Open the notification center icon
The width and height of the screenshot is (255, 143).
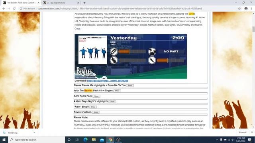pyautogui.click(x=250, y=139)
